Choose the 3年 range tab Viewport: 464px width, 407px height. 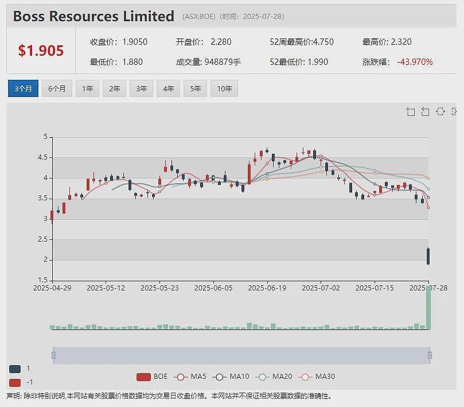[141, 88]
